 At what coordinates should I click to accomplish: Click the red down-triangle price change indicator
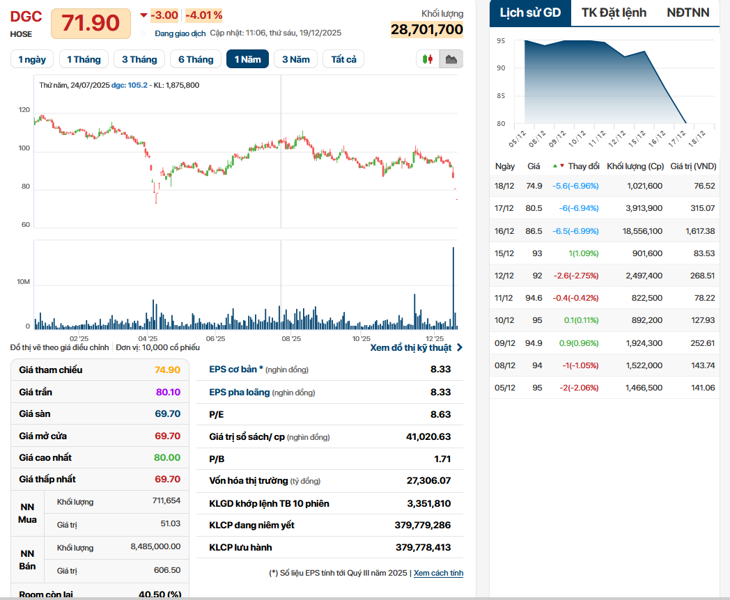pyautogui.click(x=144, y=15)
